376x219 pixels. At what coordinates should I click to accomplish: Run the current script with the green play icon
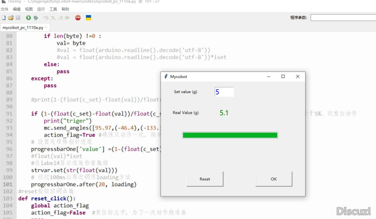point(28,18)
